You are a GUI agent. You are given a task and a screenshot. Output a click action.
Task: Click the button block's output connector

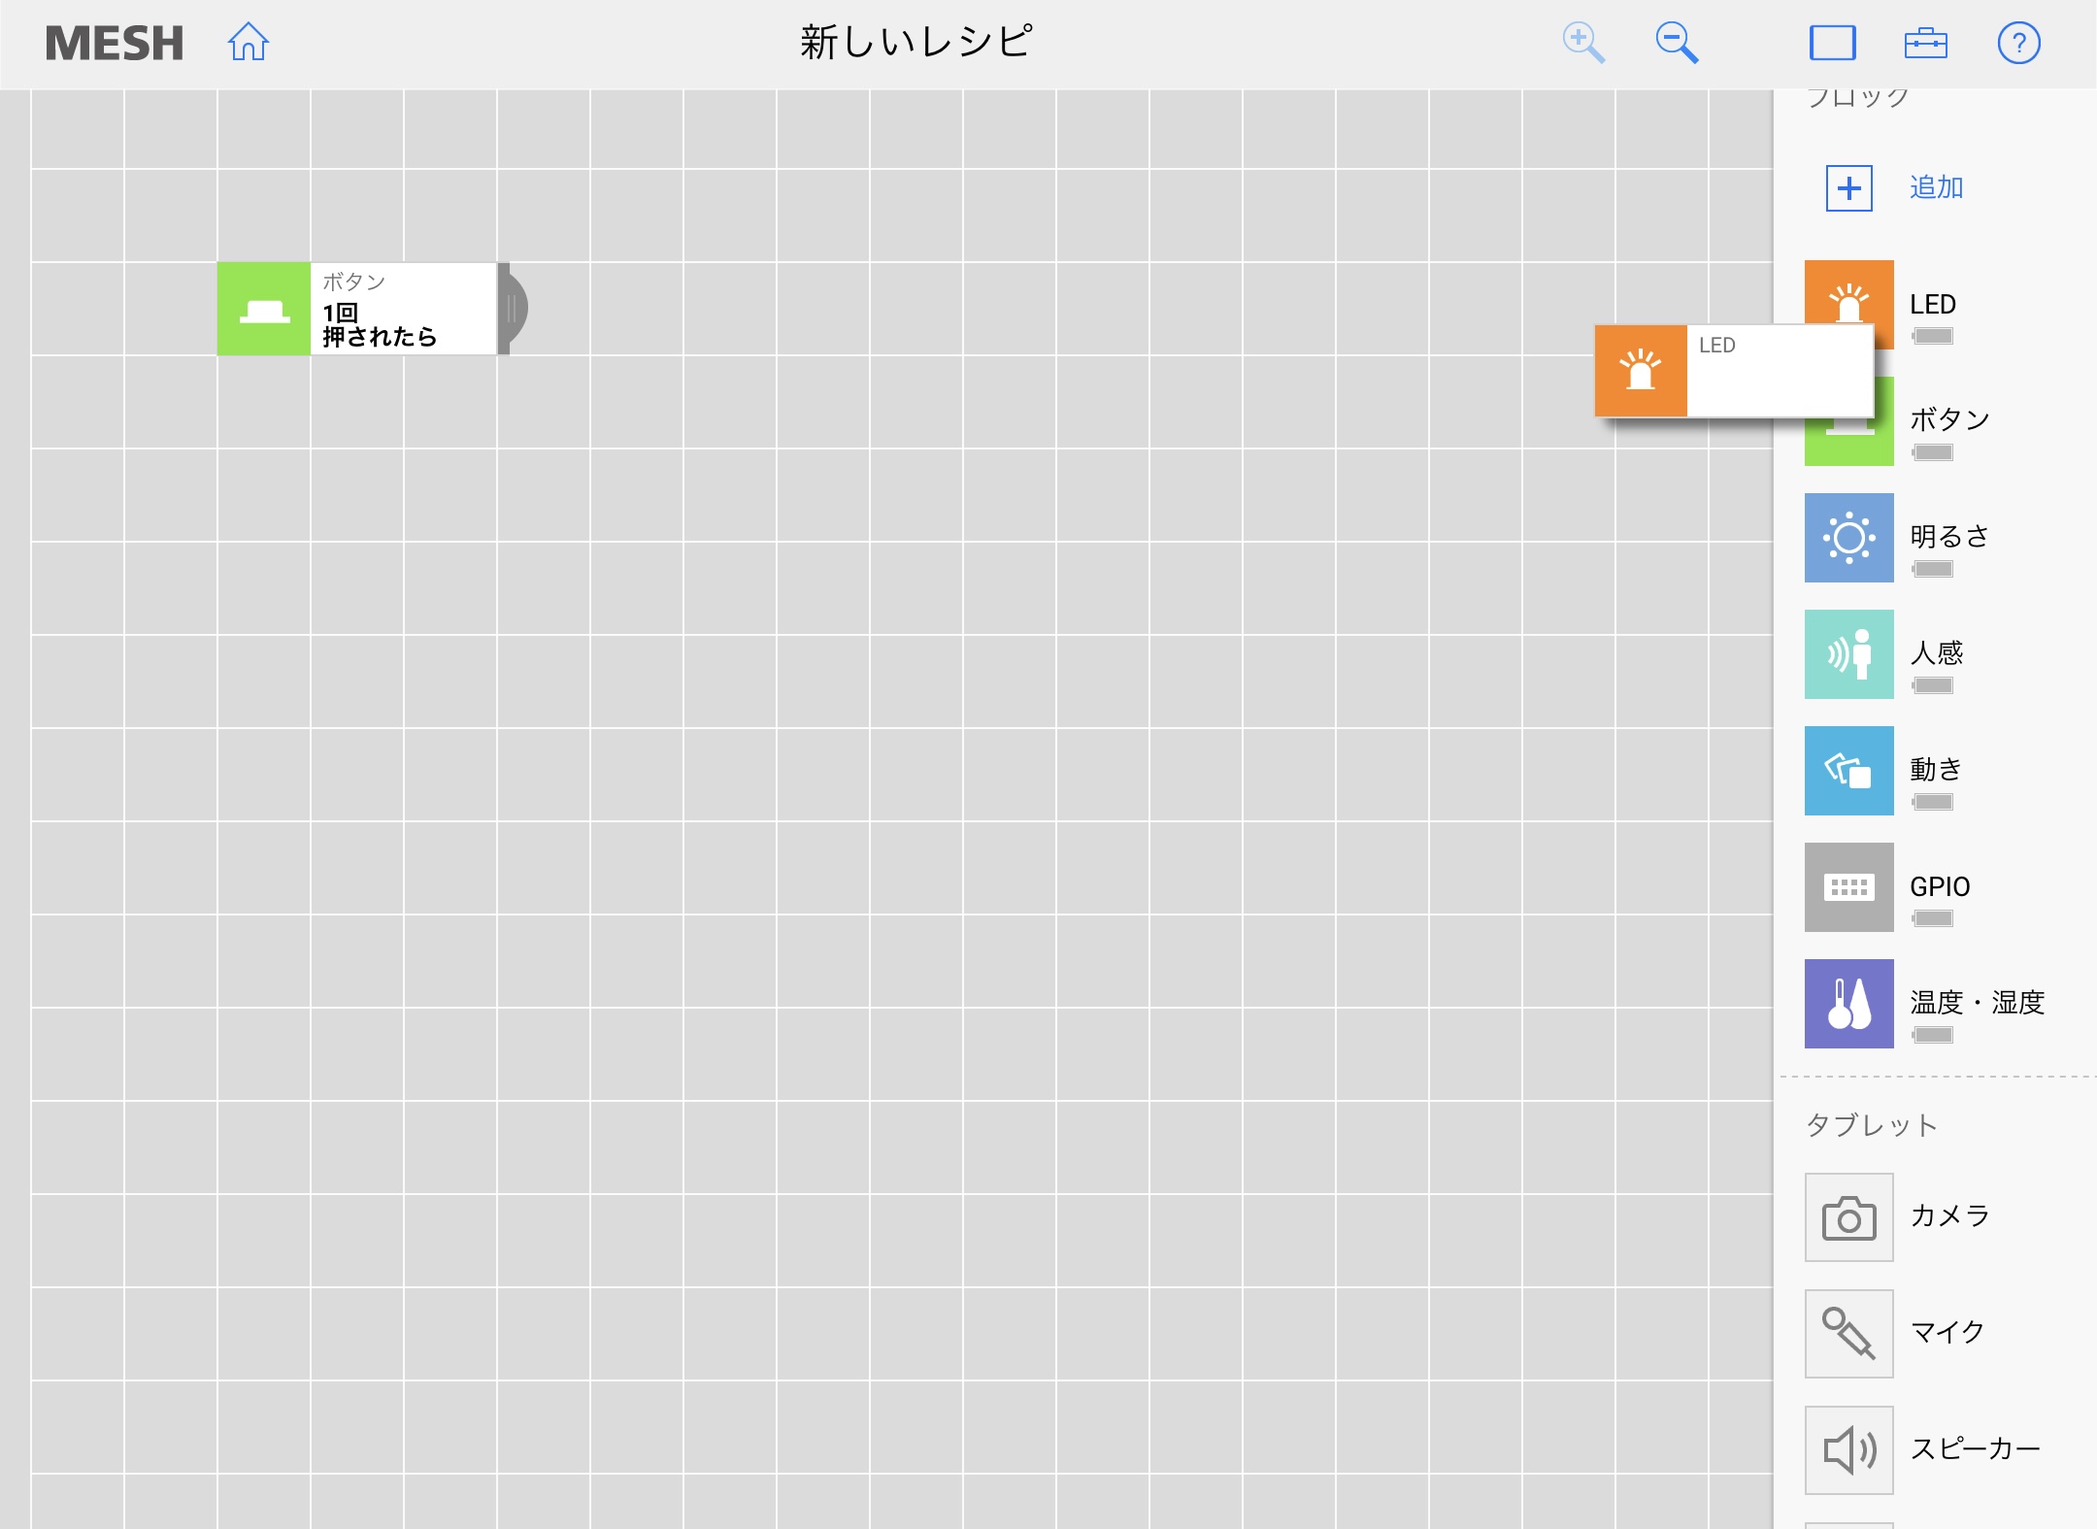click(x=514, y=309)
